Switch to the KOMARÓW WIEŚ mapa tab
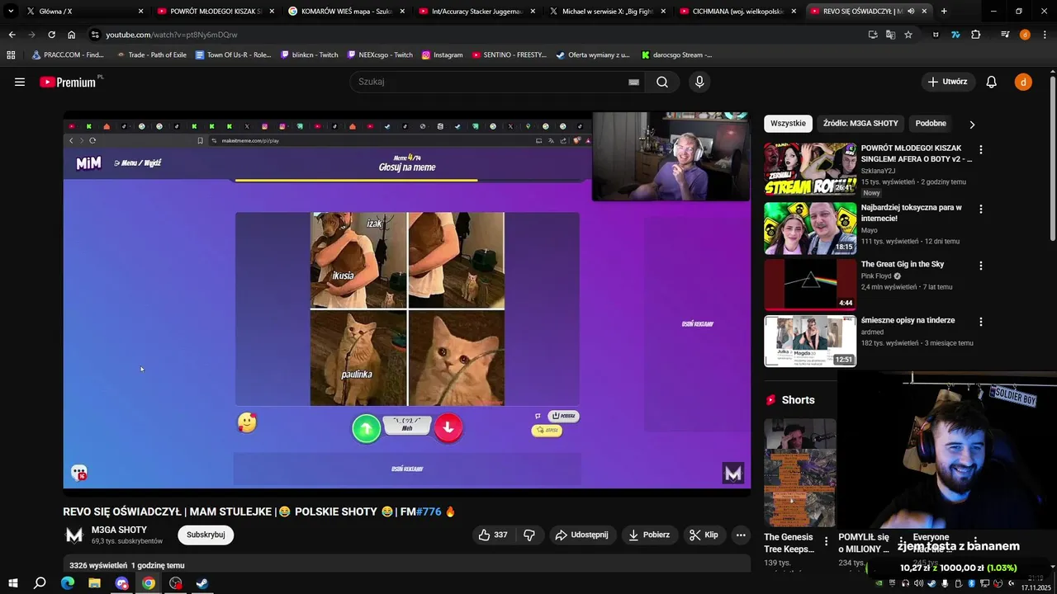The image size is (1057, 594). (347, 12)
